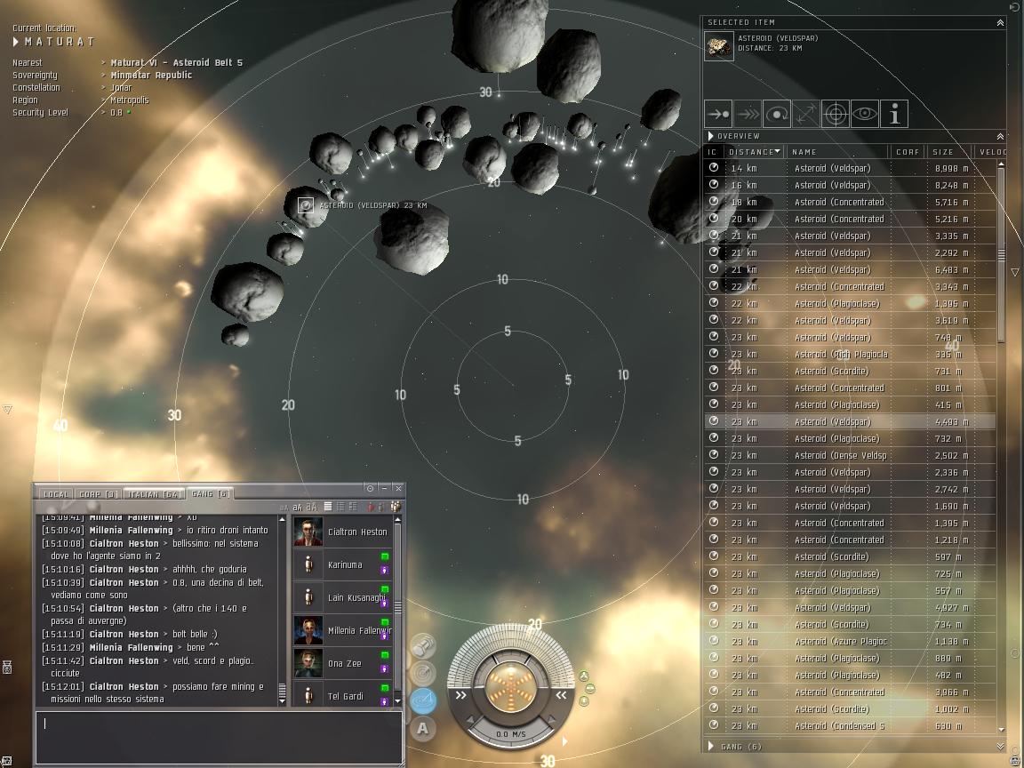Click the chat message input field
The image size is (1024, 768).
[219, 737]
